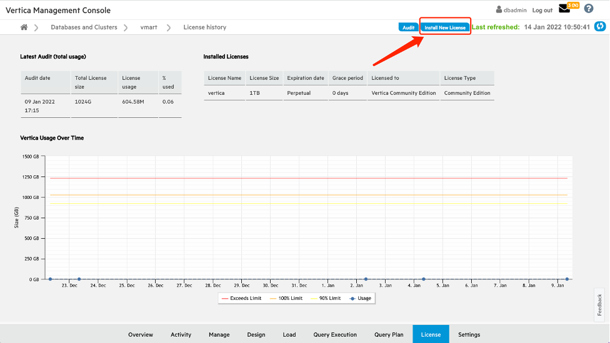Click the Latest Audit (total usage) heading
The width and height of the screenshot is (610, 343).
pyautogui.click(x=53, y=57)
